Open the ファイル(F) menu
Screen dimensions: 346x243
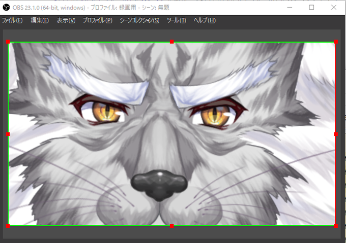(12, 20)
